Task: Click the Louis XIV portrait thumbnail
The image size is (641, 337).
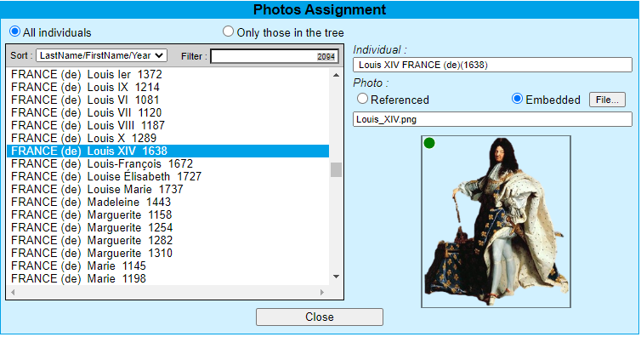Action: (x=496, y=221)
